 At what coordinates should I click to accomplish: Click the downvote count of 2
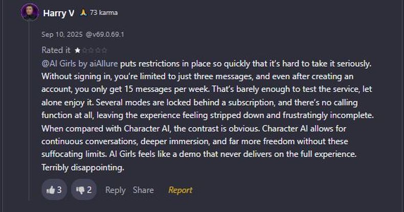[89, 190]
